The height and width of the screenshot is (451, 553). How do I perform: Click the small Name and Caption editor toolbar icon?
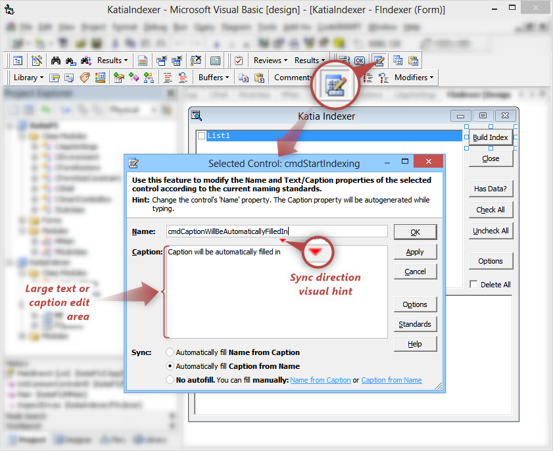pos(379,60)
